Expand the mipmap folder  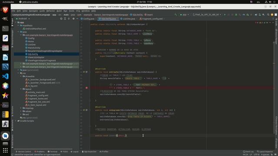pyautogui.click(x=21, y=108)
